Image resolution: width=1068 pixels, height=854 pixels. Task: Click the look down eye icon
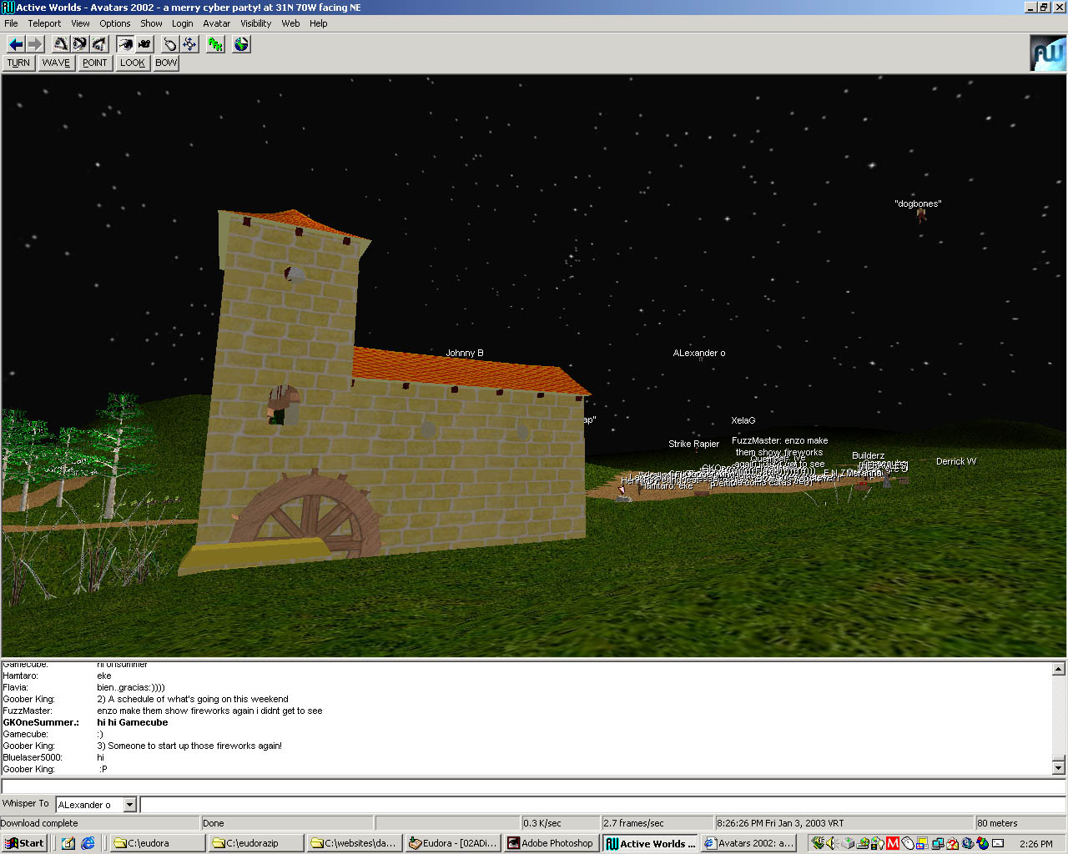[x=99, y=44]
